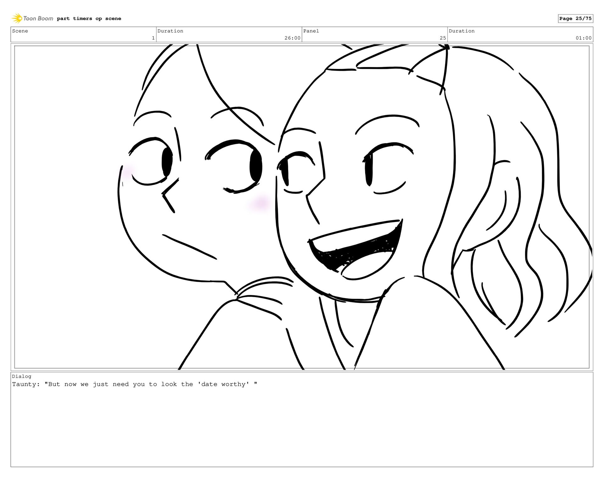604x483 pixels.
Task: Click the 'Panel' header label
Action: point(311,31)
